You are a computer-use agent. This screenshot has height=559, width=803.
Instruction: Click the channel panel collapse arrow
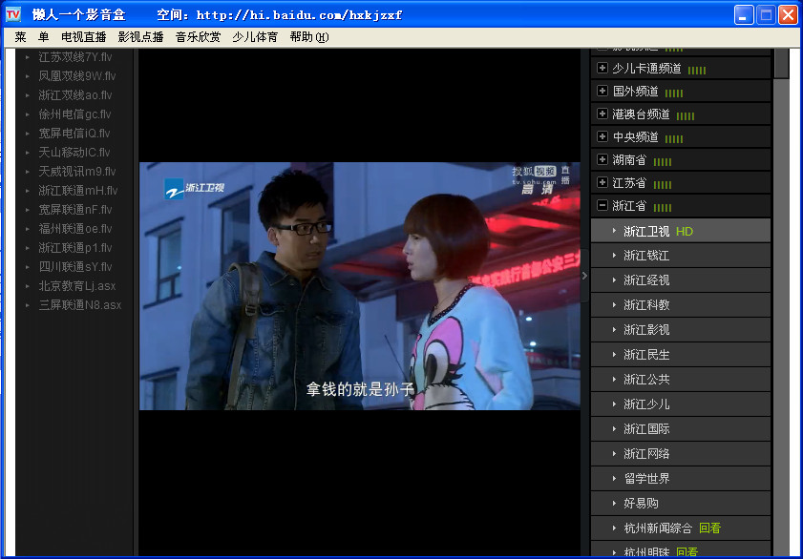[584, 276]
